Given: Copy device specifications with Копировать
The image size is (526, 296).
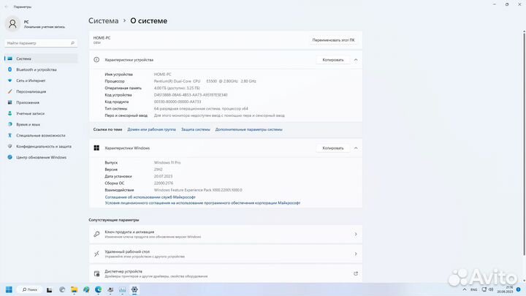Looking at the screenshot, I should pos(333,60).
